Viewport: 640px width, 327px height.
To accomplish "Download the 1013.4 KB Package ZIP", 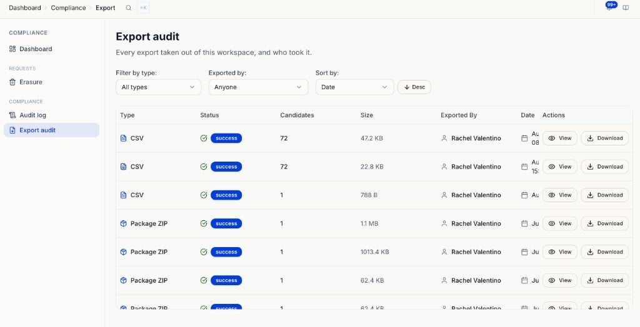I will [605, 252].
